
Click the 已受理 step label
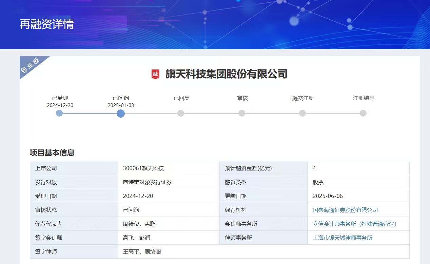coord(60,98)
